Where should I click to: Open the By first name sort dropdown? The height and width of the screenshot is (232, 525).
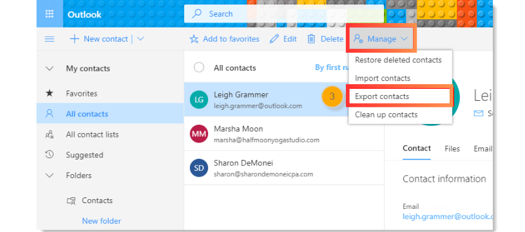click(x=332, y=67)
